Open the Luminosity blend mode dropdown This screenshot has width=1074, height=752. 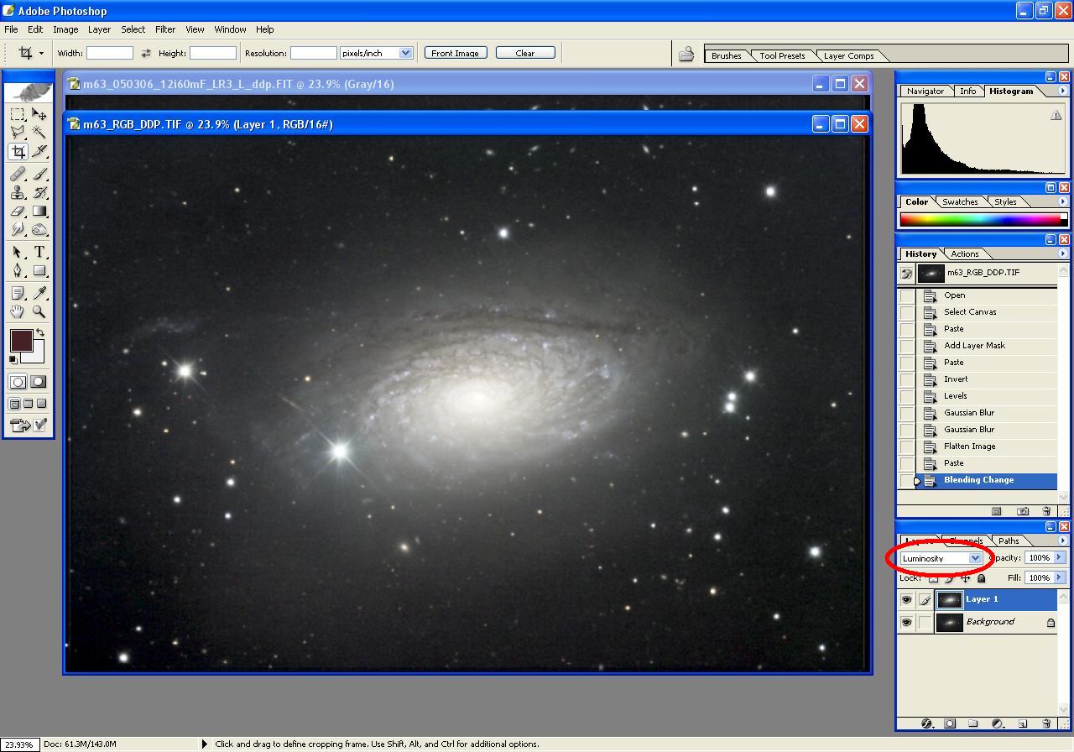click(x=975, y=558)
